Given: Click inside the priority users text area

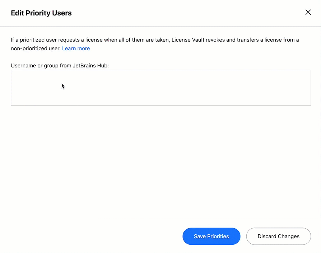Looking at the screenshot, I should pos(161,87).
